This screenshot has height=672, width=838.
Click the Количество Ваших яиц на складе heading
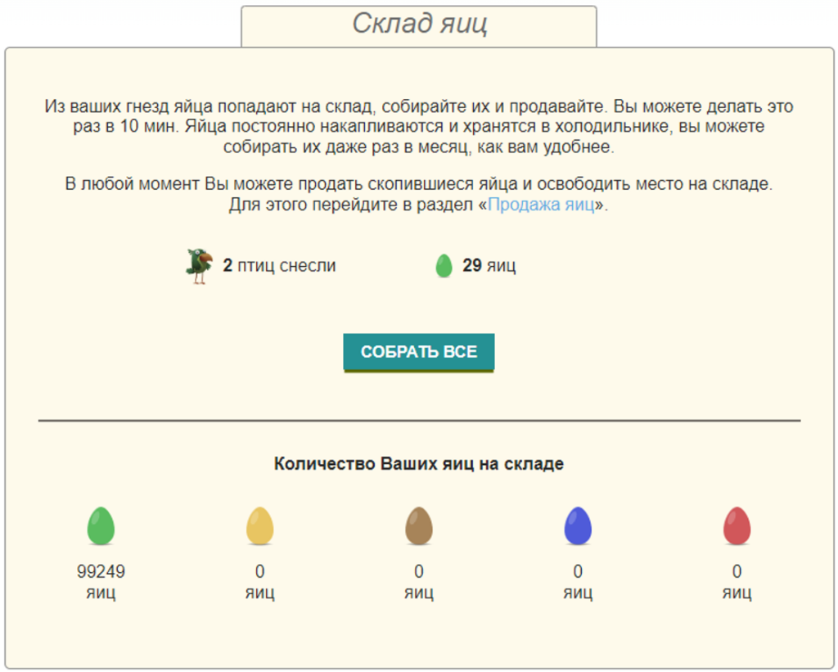pyautogui.click(x=419, y=463)
